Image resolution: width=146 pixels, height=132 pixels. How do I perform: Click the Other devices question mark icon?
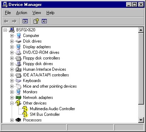(18, 103)
